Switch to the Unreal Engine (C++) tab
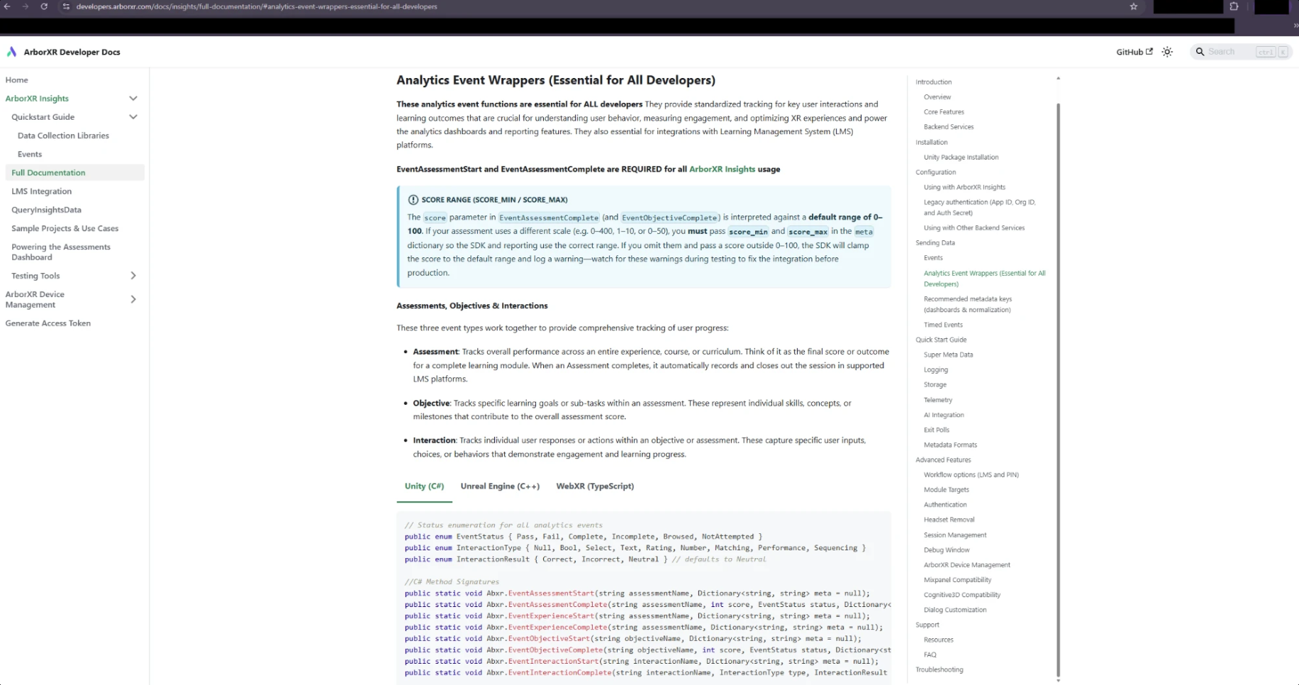The height and width of the screenshot is (685, 1299). tap(500, 486)
